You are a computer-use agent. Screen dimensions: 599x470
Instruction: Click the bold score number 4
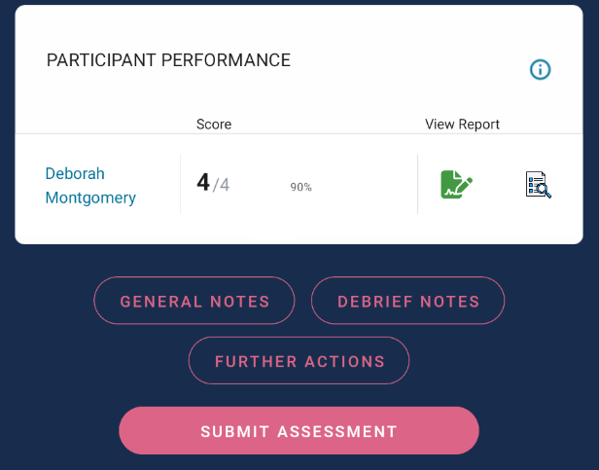203,183
